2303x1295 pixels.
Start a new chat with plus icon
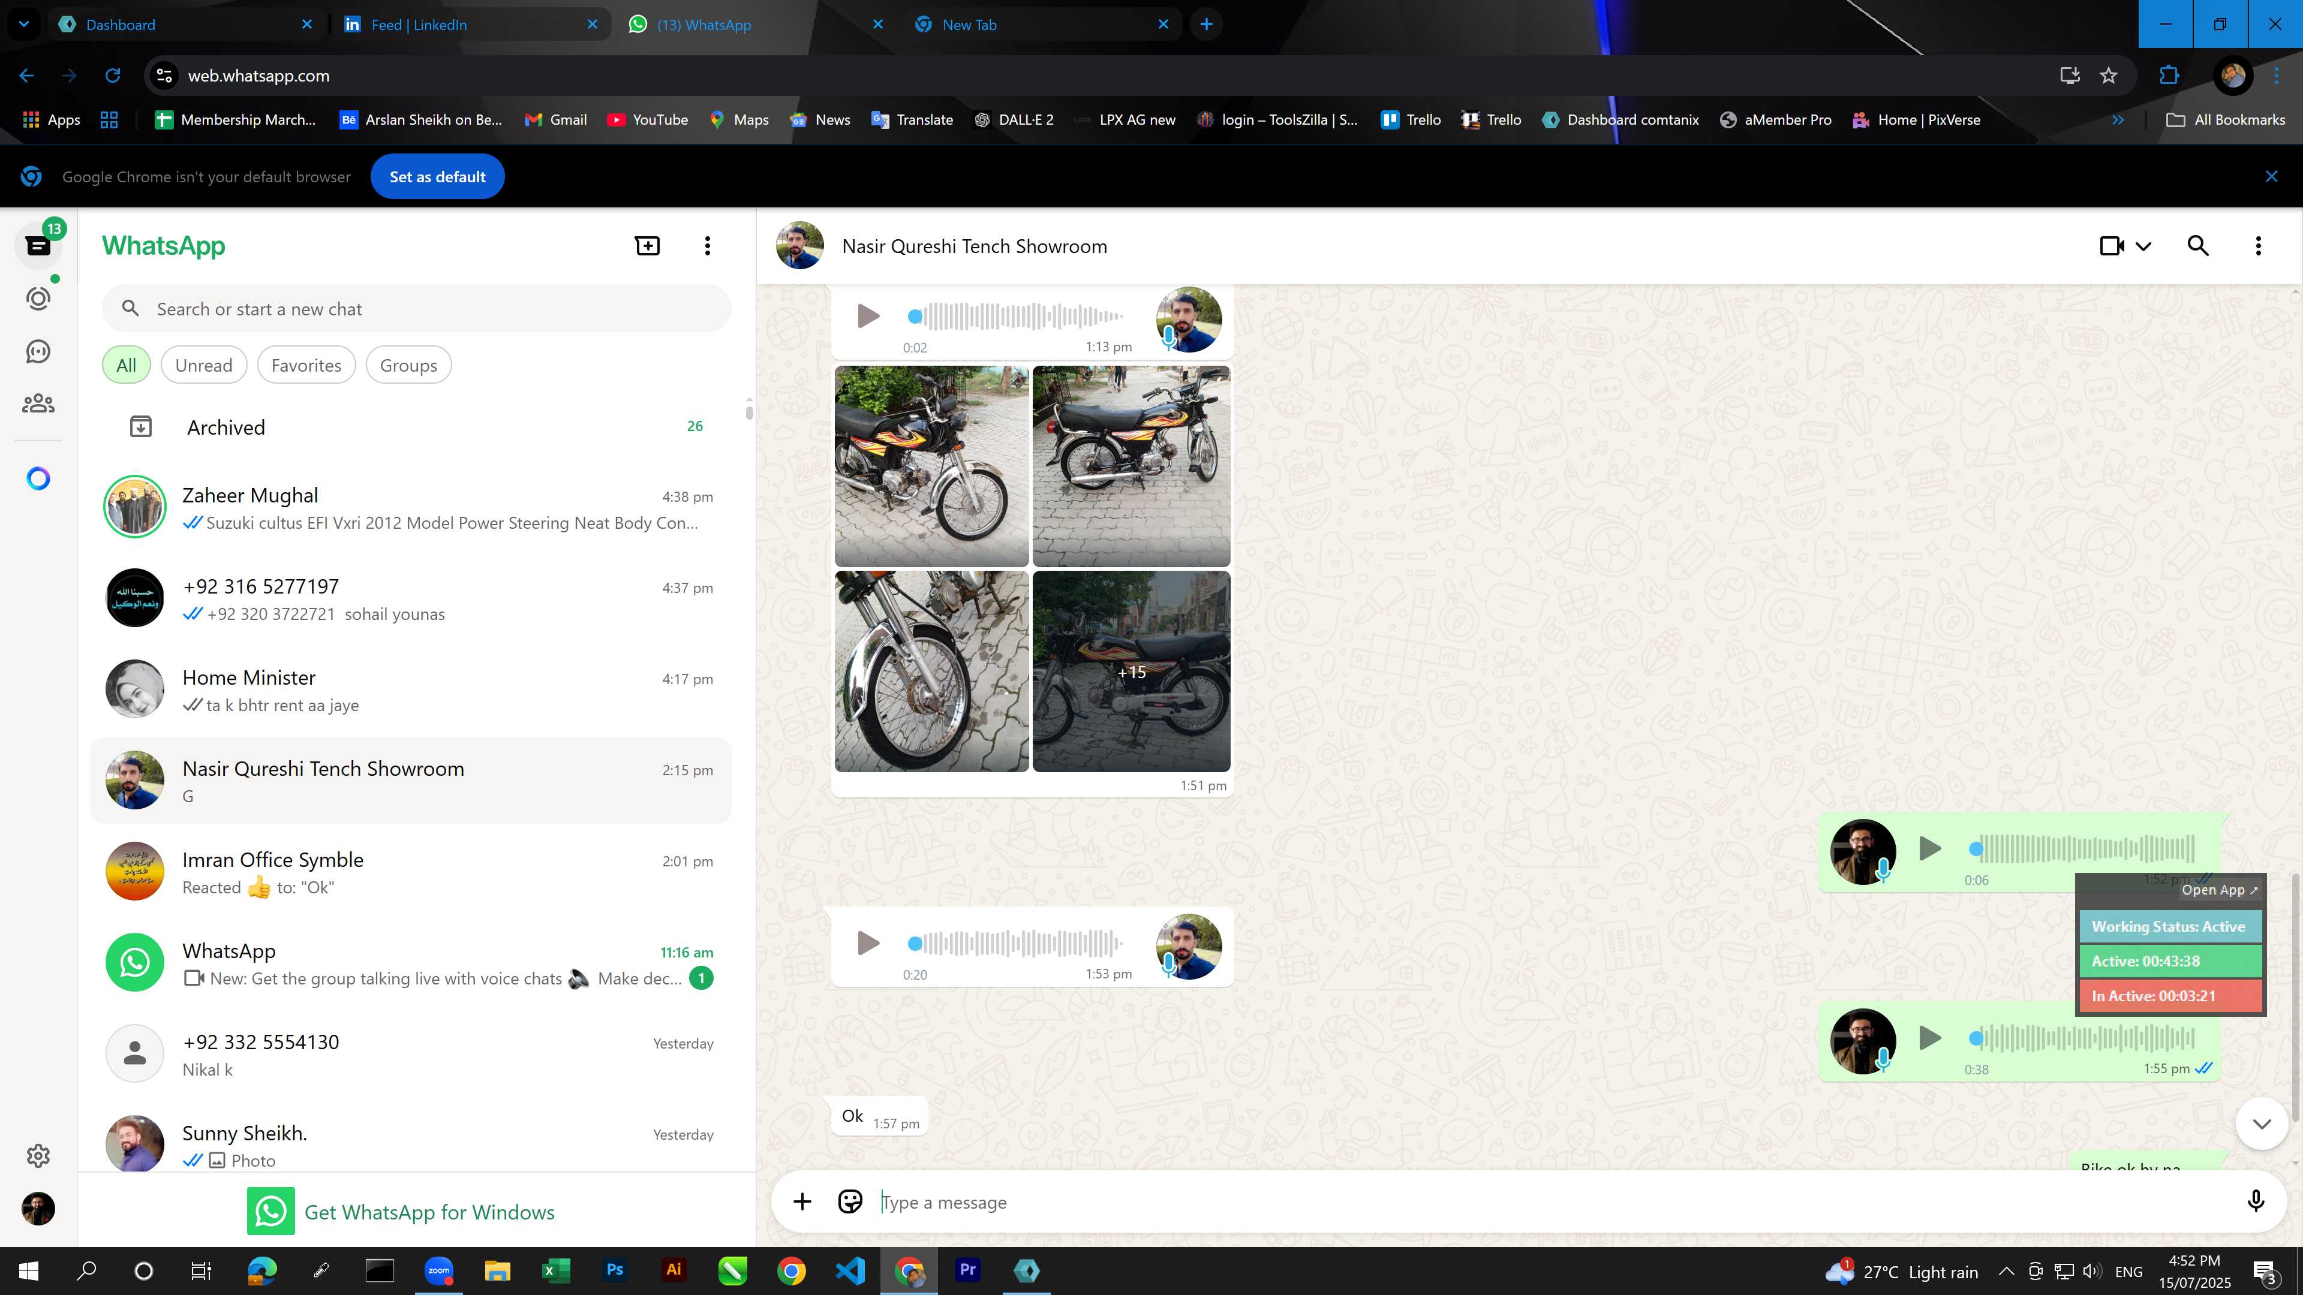[x=647, y=246]
